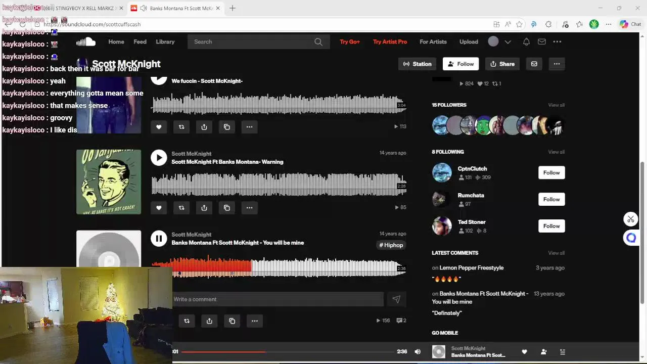The height and width of the screenshot is (364, 647).
Task: Repost the 'We fuccin' track
Action: click(181, 127)
